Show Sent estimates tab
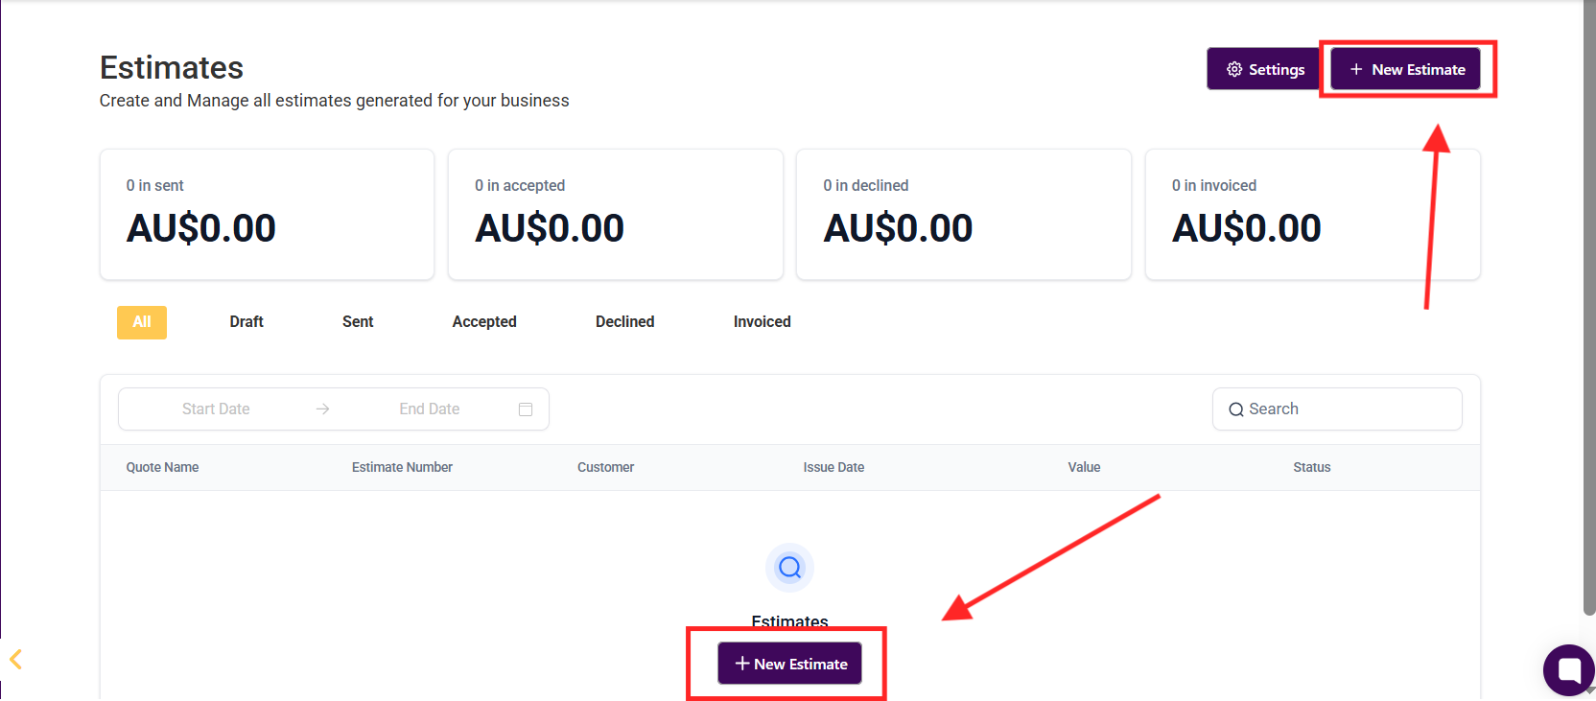Viewport: 1596px width, 701px height. (358, 322)
